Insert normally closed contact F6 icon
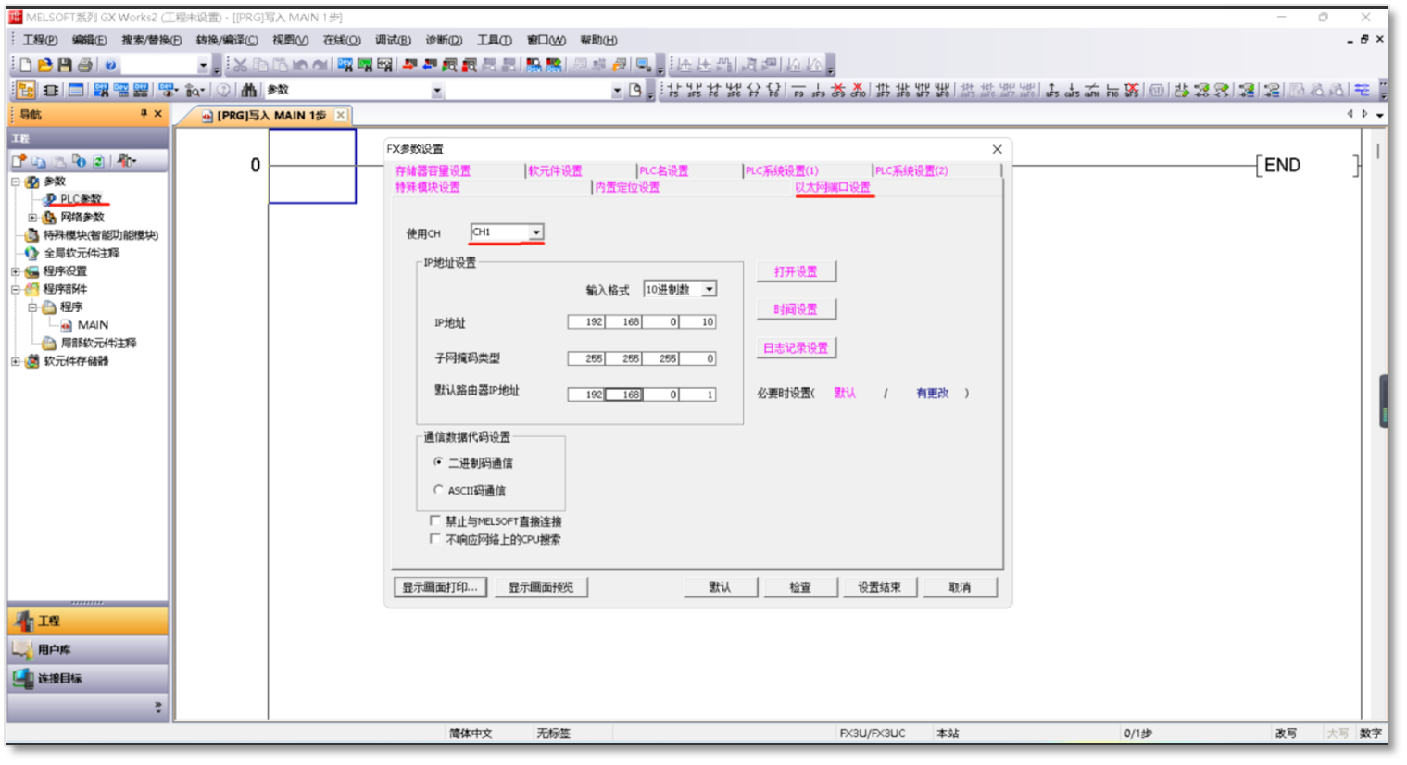 (714, 90)
